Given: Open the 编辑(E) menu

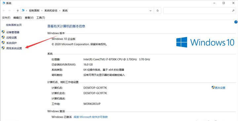Looking at the screenshot, I should point(18,18).
